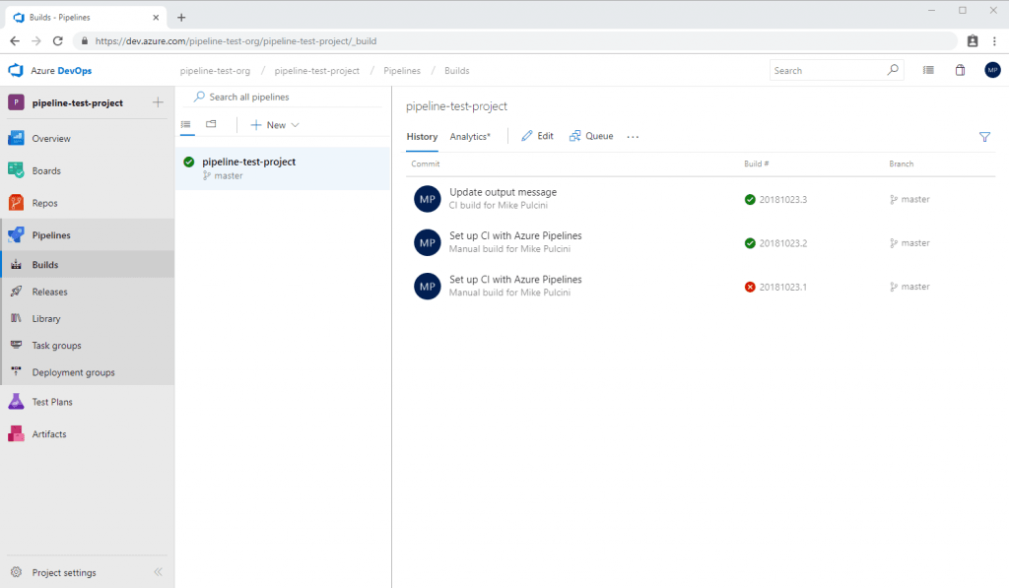Open the Artifacts section
This screenshot has height=588, width=1009.
click(x=51, y=433)
